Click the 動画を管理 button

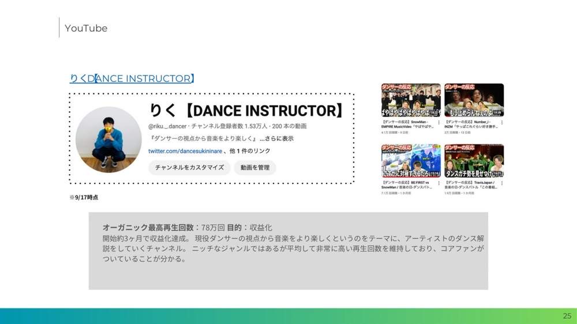255,167
